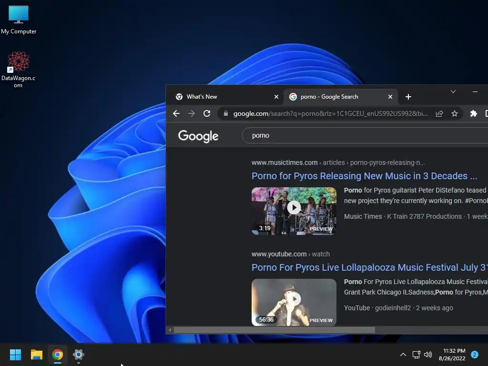Minimize the Chrome window
Screen dimensions: 488x366
(x=475, y=92)
